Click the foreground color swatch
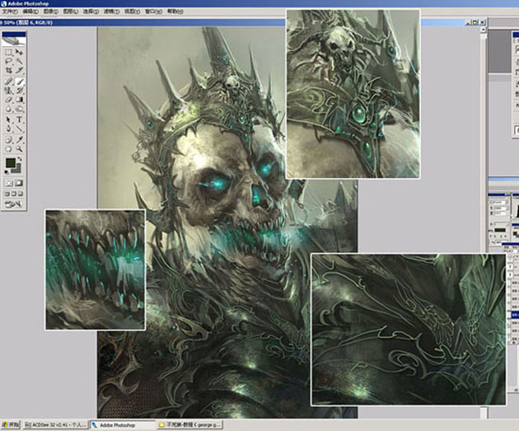Viewport: 519px width, 431px height. (10, 163)
